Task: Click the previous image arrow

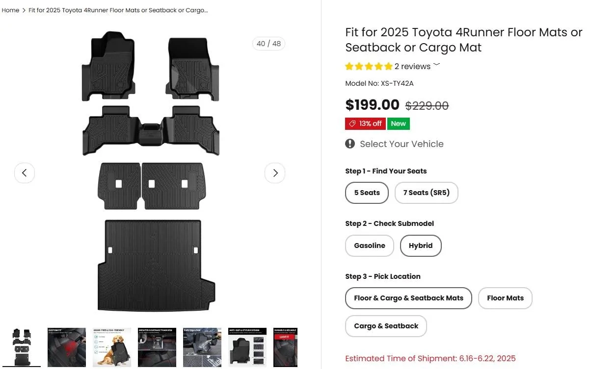Action: (25, 173)
